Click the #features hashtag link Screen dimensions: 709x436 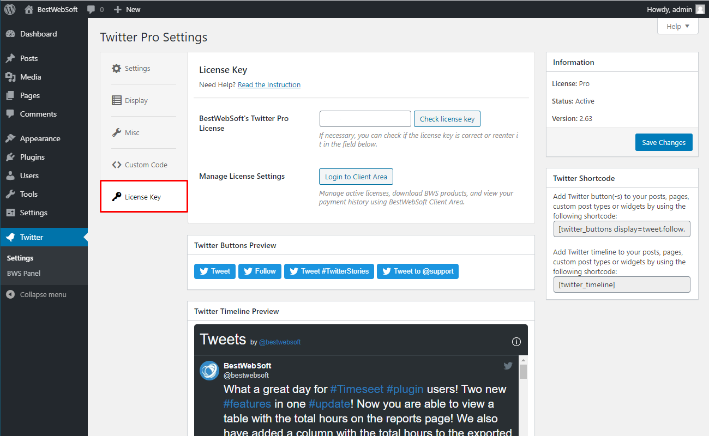tap(247, 404)
